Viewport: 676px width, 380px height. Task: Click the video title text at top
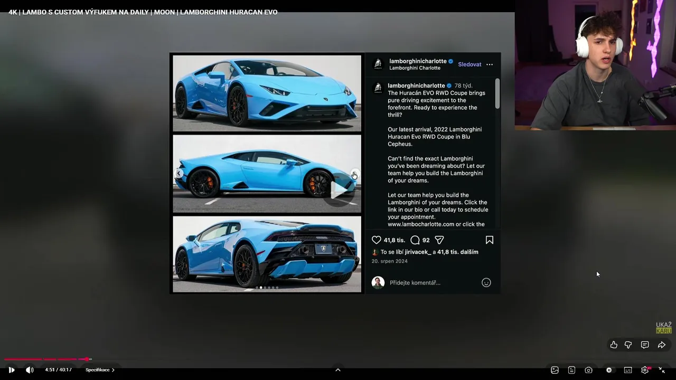point(143,12)
